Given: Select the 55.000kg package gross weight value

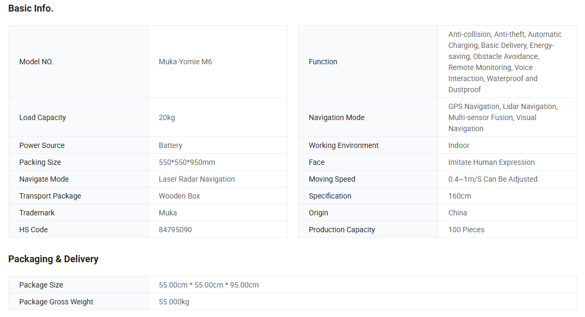Looking at the screenshot, I should 174,302.
